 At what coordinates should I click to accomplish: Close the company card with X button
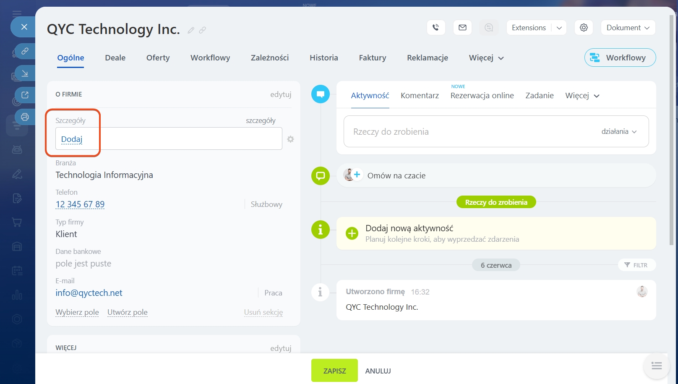24,27
